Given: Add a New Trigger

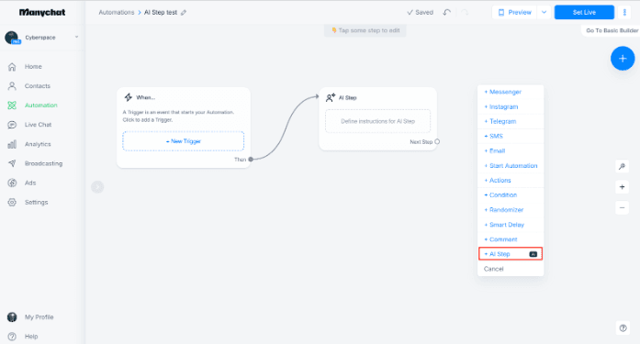Looking at the screenshot, I should pyautogui.click(x=184, y=141).
